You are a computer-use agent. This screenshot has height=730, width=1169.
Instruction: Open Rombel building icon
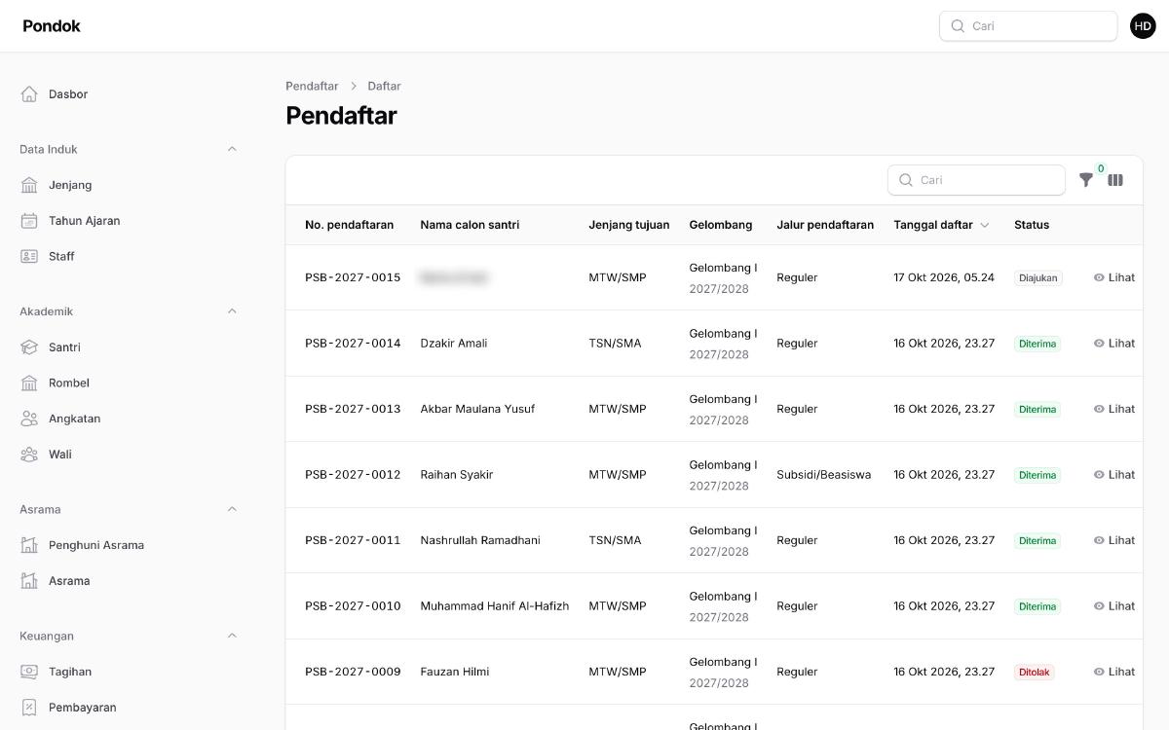click(x=29, y=383)
